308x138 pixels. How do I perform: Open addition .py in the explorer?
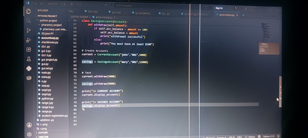point(47,120)
